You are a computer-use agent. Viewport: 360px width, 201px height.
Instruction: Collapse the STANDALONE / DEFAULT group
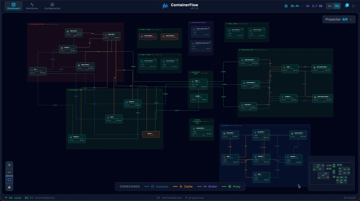point(210,22)
